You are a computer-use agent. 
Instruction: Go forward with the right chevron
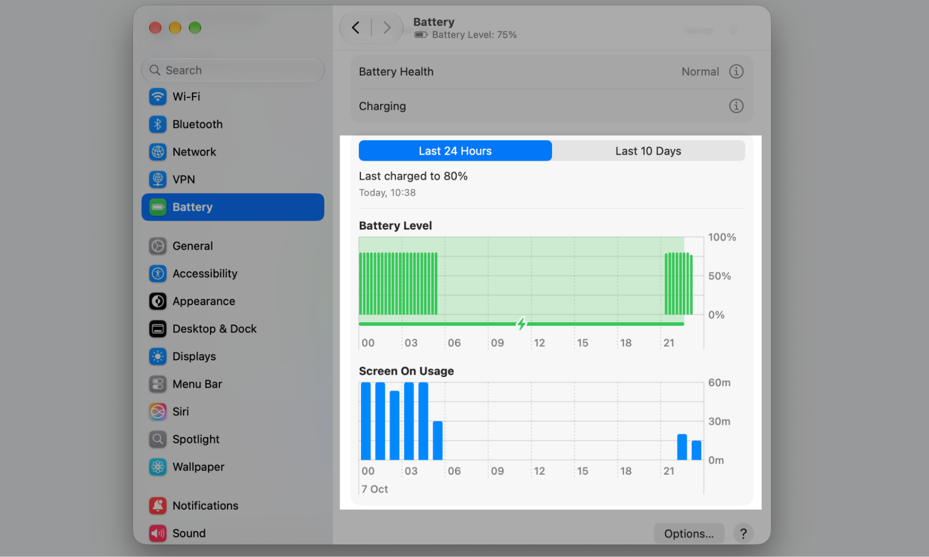point(387,27)
